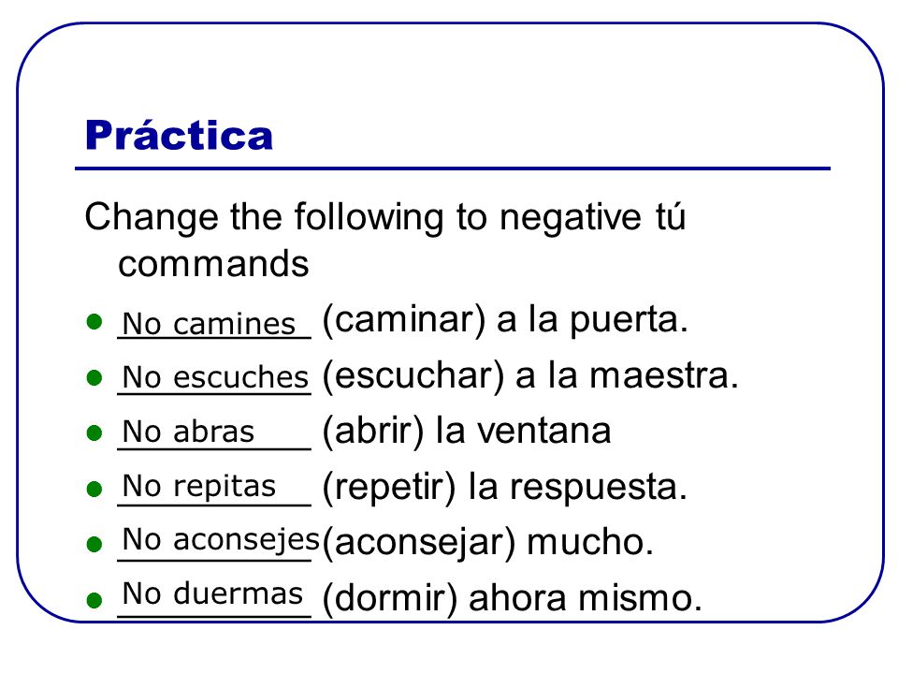Select the green bullet beside No aconsejes
This screenshot has width=898, height=674.
[94, 544]
